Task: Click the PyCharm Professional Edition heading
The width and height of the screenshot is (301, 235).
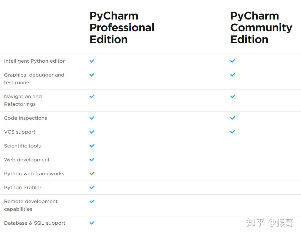Action: click(x=122, y=27)
